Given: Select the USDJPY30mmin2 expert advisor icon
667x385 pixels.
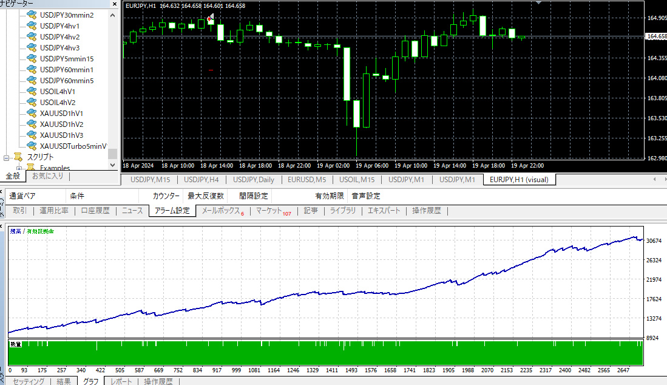Looking at the screenshot, I should click(x=32, y=15).
